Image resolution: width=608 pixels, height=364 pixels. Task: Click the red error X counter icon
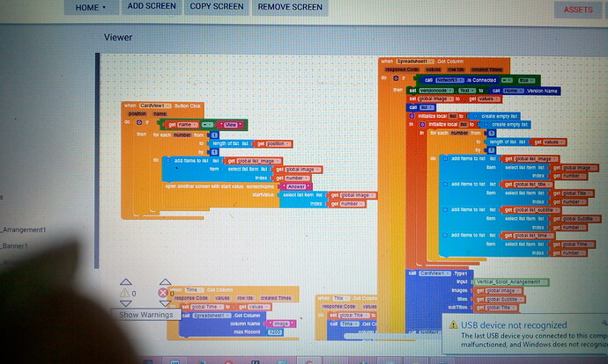click(163, 293)
